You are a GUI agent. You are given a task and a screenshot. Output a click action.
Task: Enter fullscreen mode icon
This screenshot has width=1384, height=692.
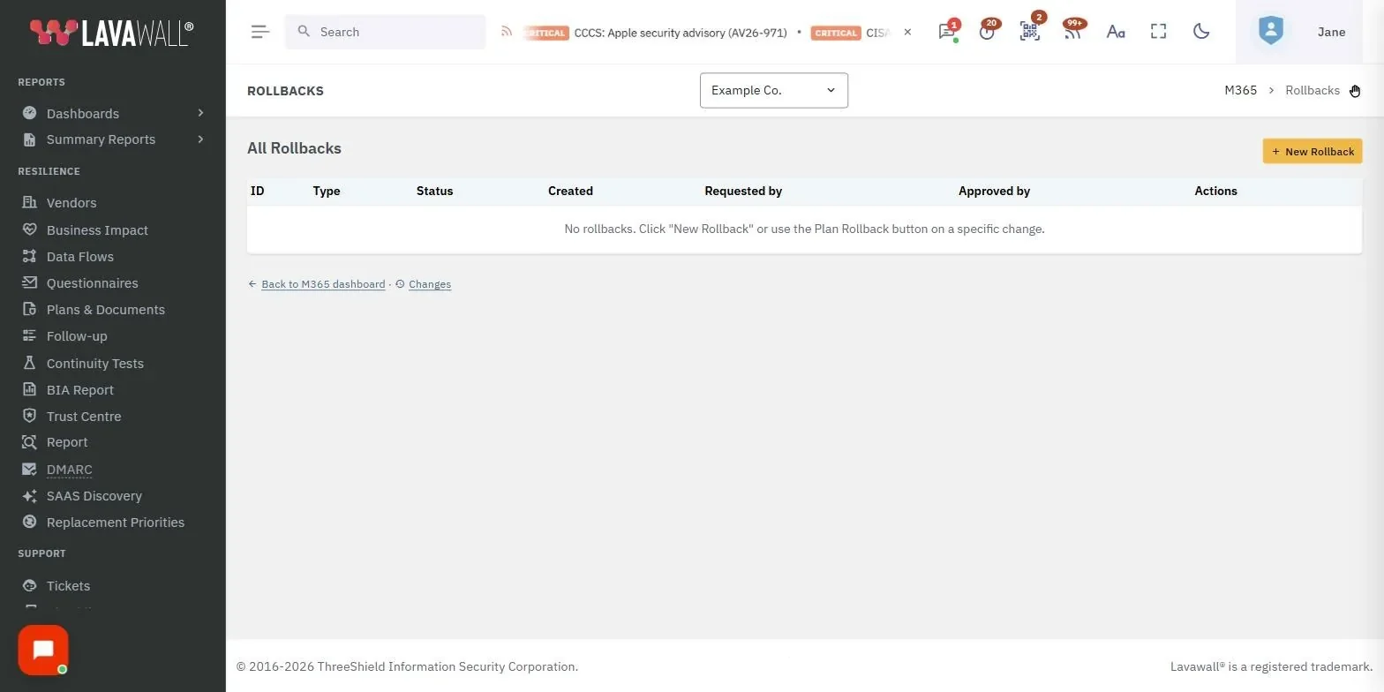pos(1158,32)
